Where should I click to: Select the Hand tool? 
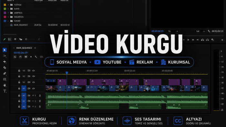pyautogui.click(x=5, y=85)
